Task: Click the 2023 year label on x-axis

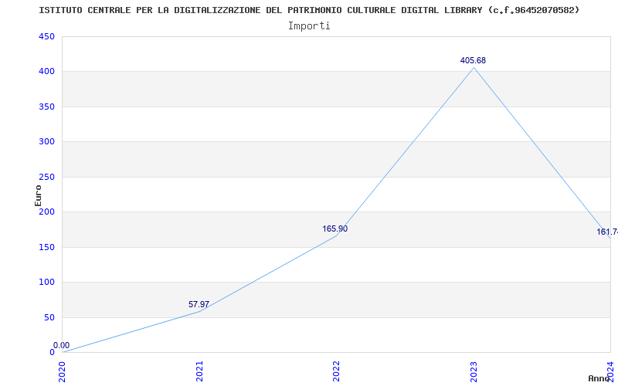Action: [x=474, y=371]
